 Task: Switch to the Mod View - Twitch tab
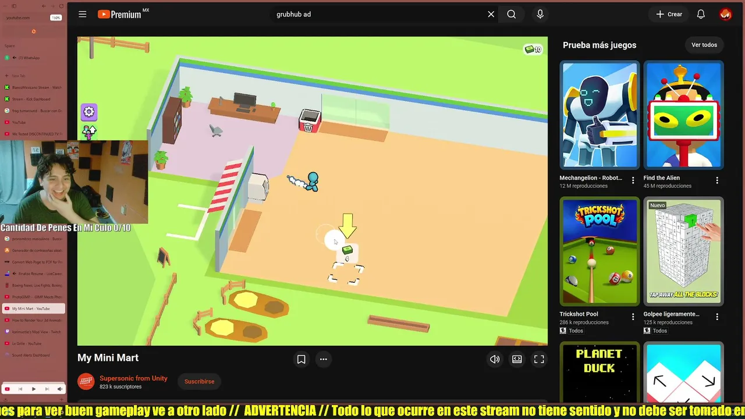pos(33,332)
